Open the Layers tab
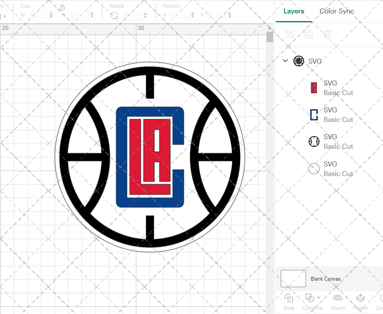This screenshot has width=383, height=314. tap(294, 11)
